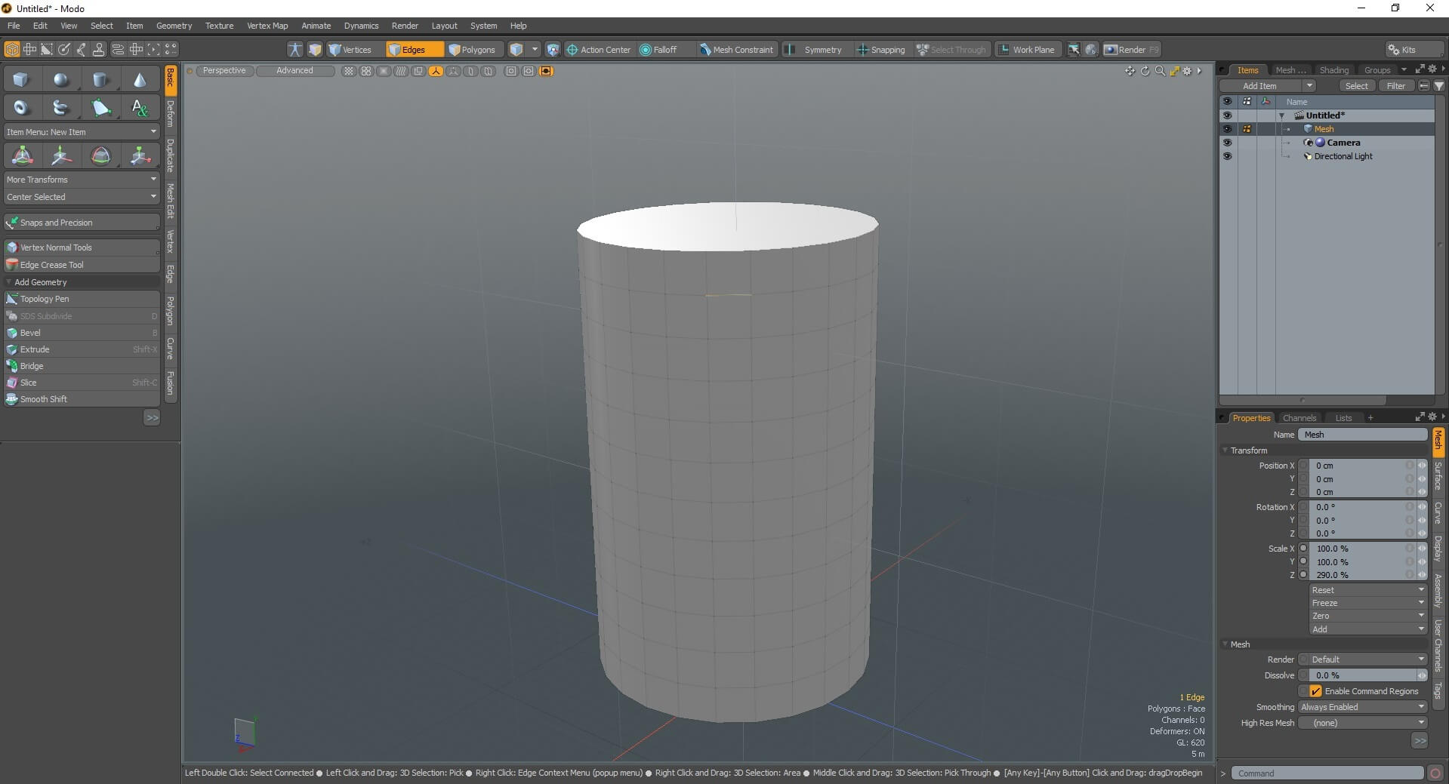Click the Freeze button in Transform properties
The height and width of the screenshot is (784, 1449).
coord(1367,602)
